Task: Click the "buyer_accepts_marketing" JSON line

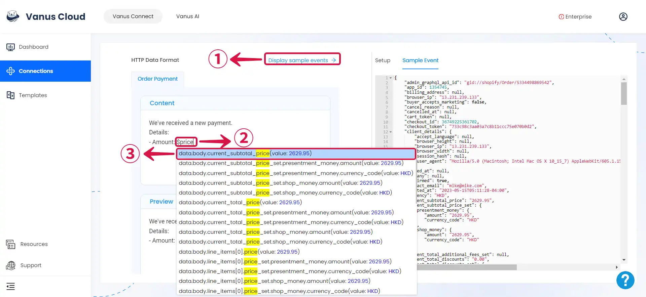Action: (x=445, y=102)
